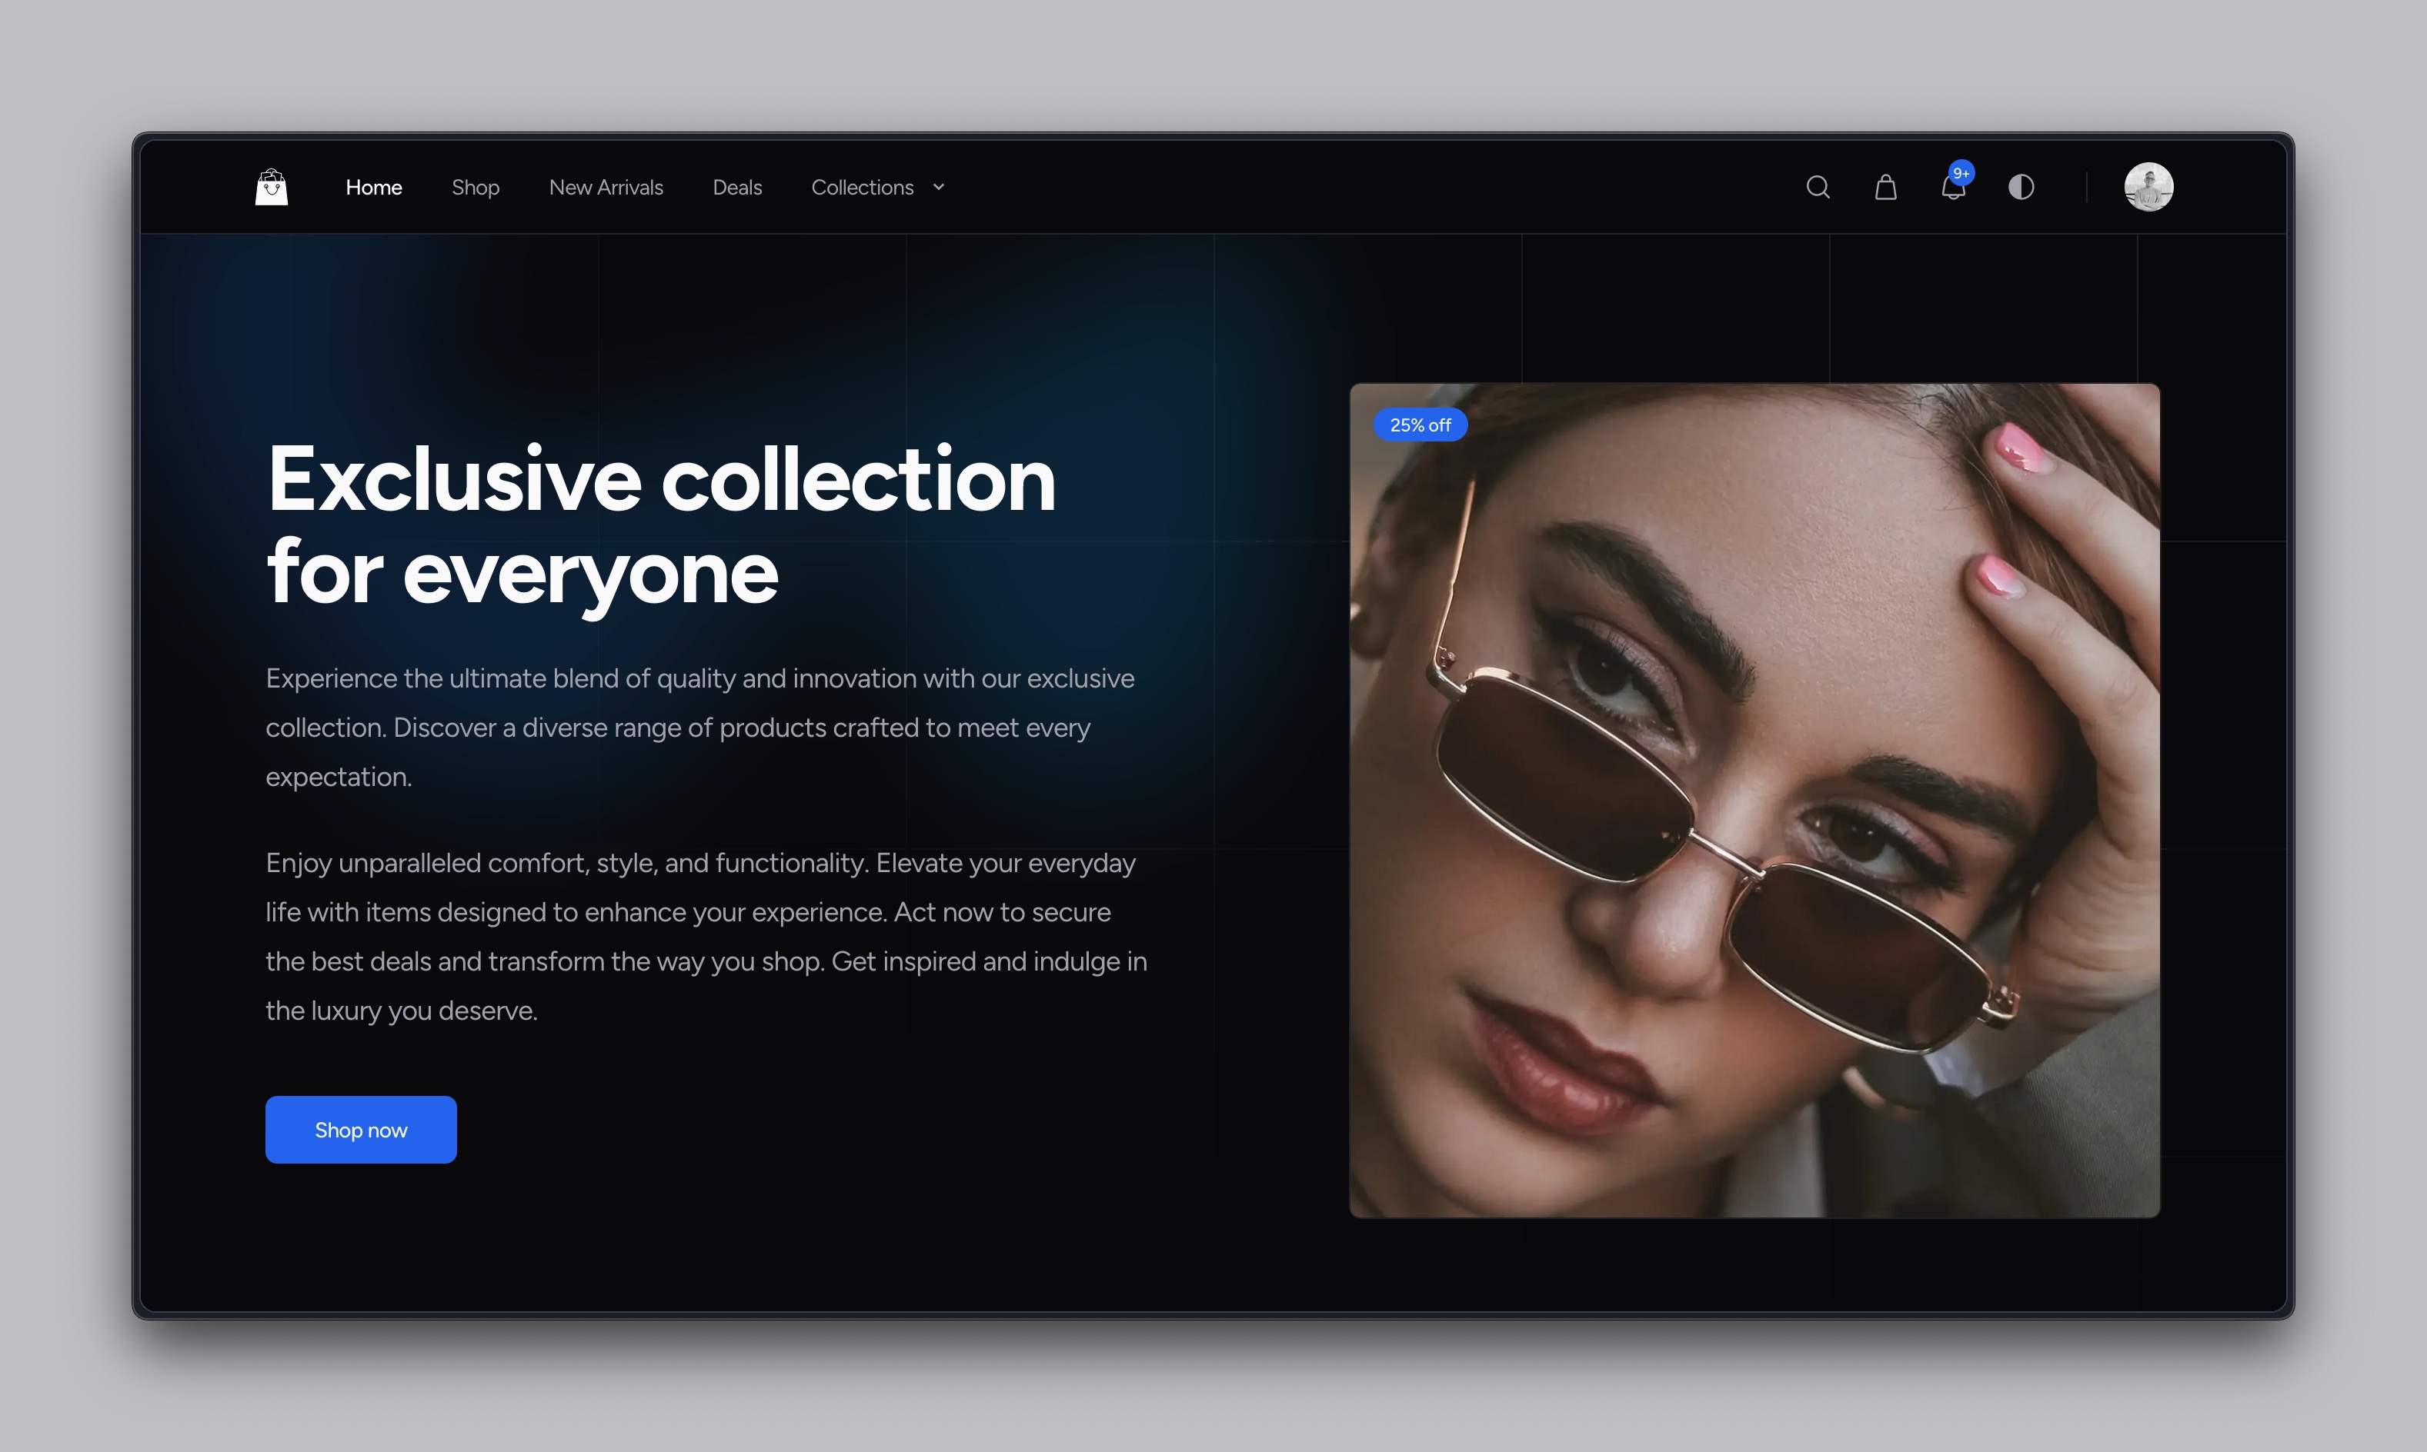Select the Home menu tab
2427x1452 pixels.
click(373, 187)
